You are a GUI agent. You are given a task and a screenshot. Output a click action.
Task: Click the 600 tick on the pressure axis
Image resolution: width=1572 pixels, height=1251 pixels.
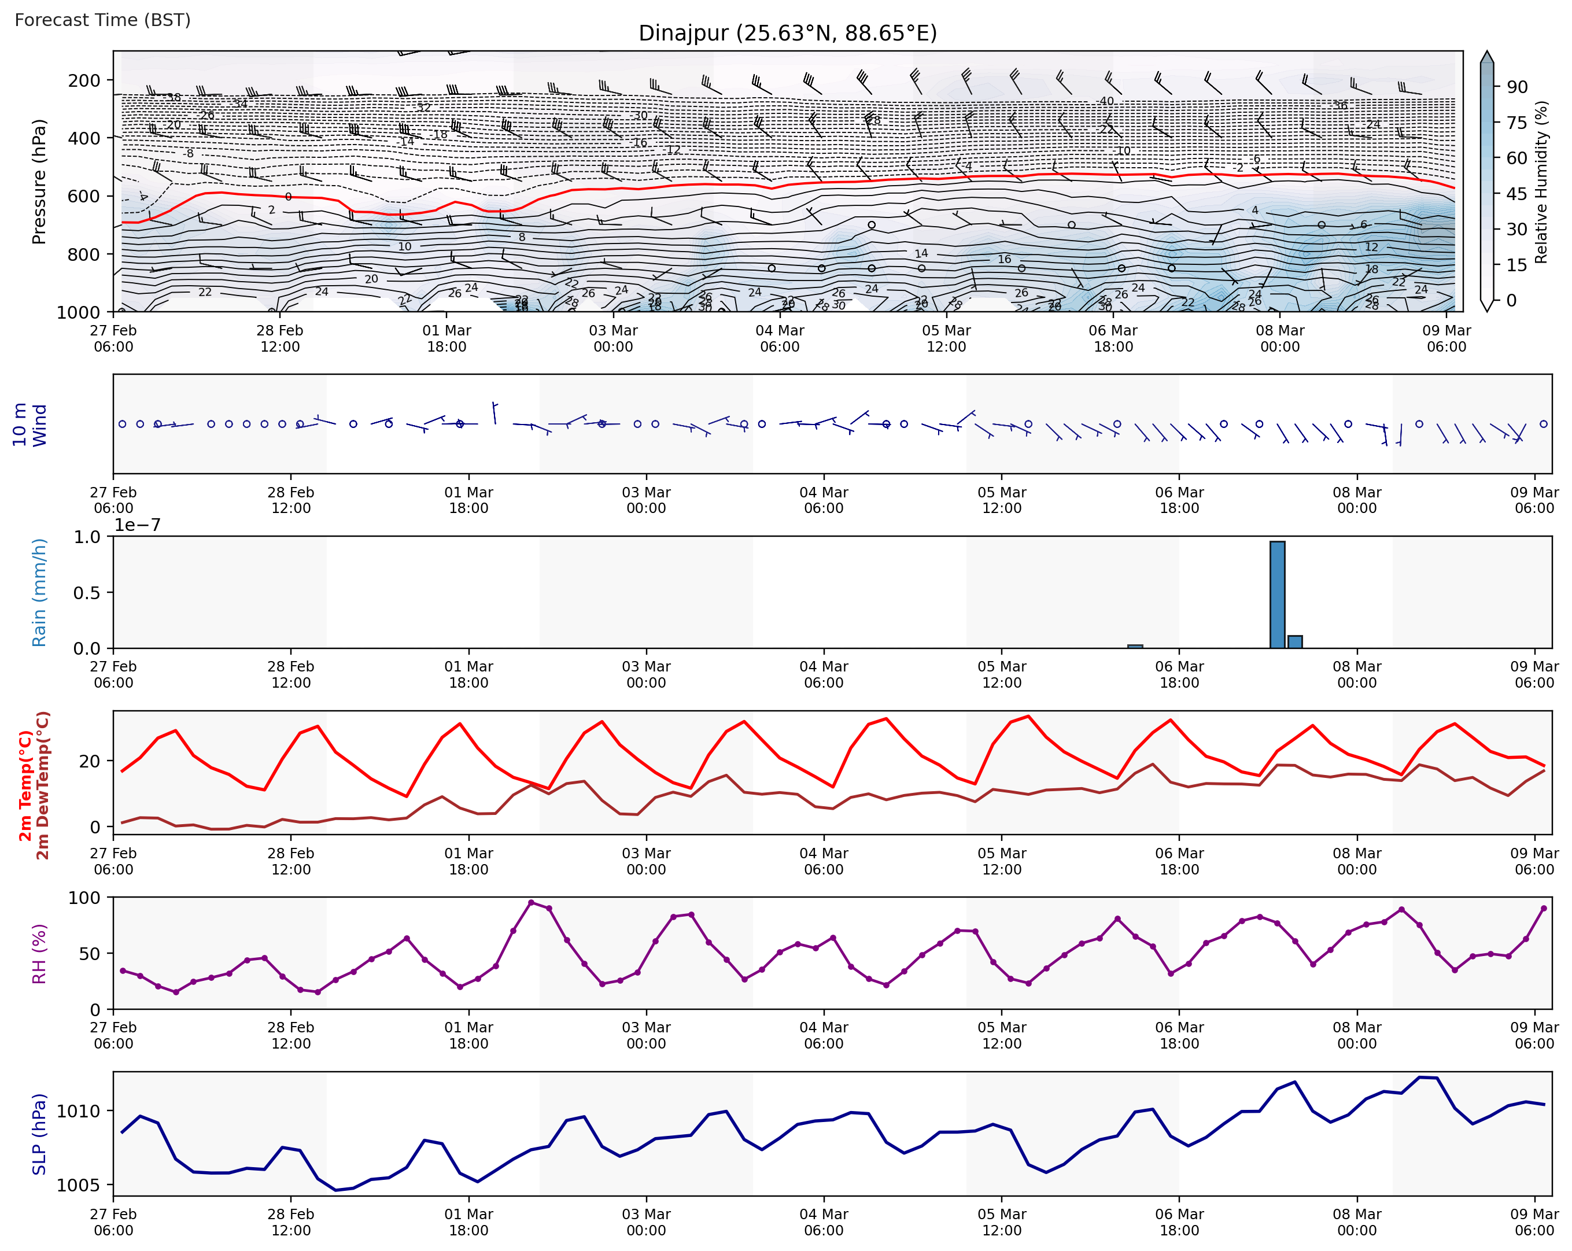[x=84, y=196]
